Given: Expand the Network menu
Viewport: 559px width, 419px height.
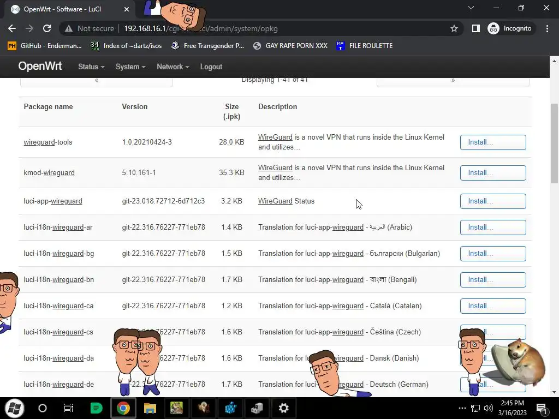Looking at the screenshot, I should pyautogui.click(x=173, y=67).
